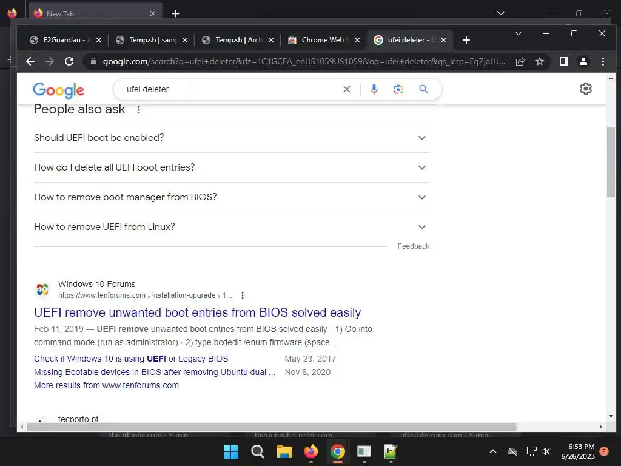Screen dimensions: 621x466
Task: Open Firefox's list all tabs dropdown
Action: [x=500, y=13]
